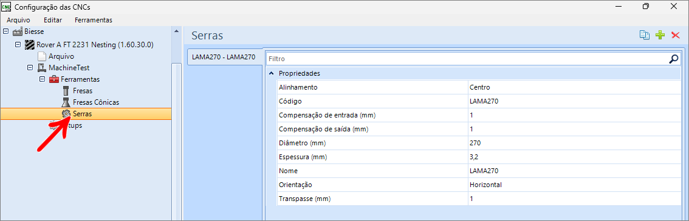Click the Compensação de saída (mm) label
689x221 pixels.
tap(323, 129)
